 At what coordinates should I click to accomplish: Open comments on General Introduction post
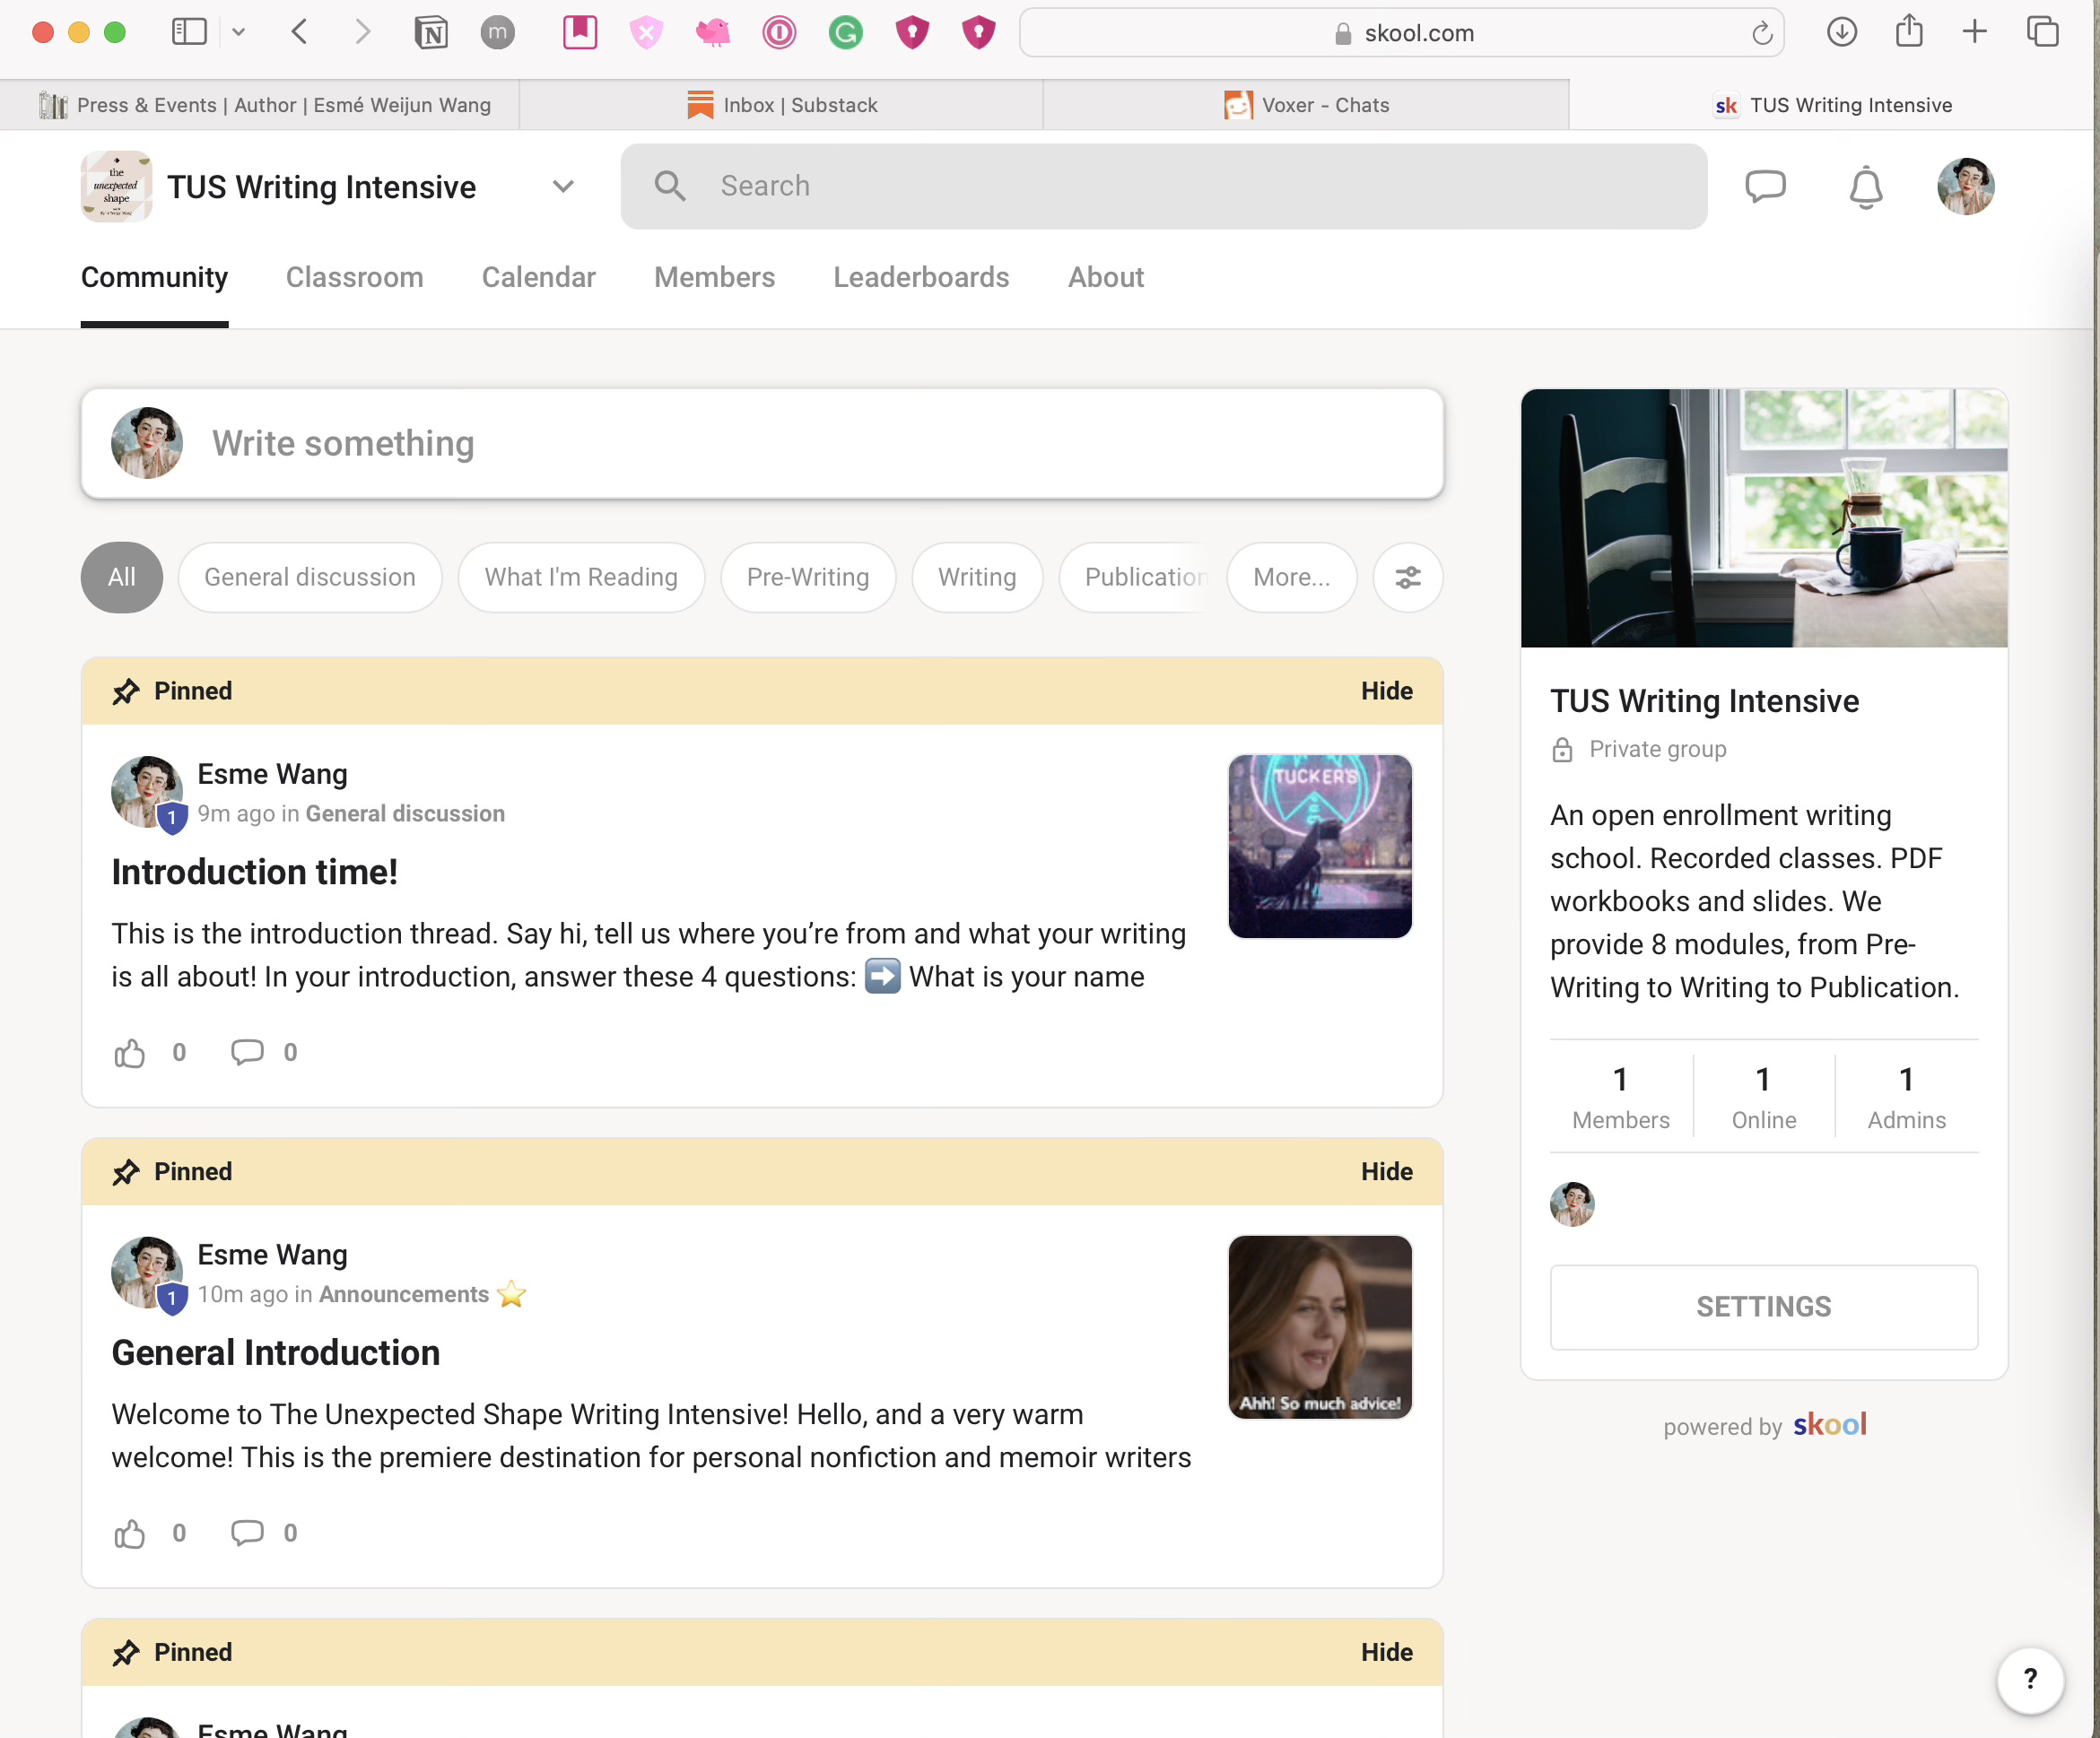(x=247, y=1533)
